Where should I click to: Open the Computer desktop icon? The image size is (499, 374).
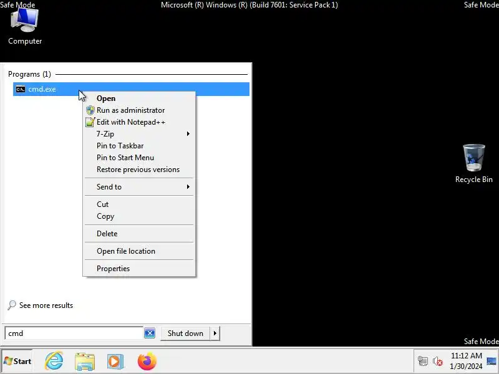(x=25, y=27)
